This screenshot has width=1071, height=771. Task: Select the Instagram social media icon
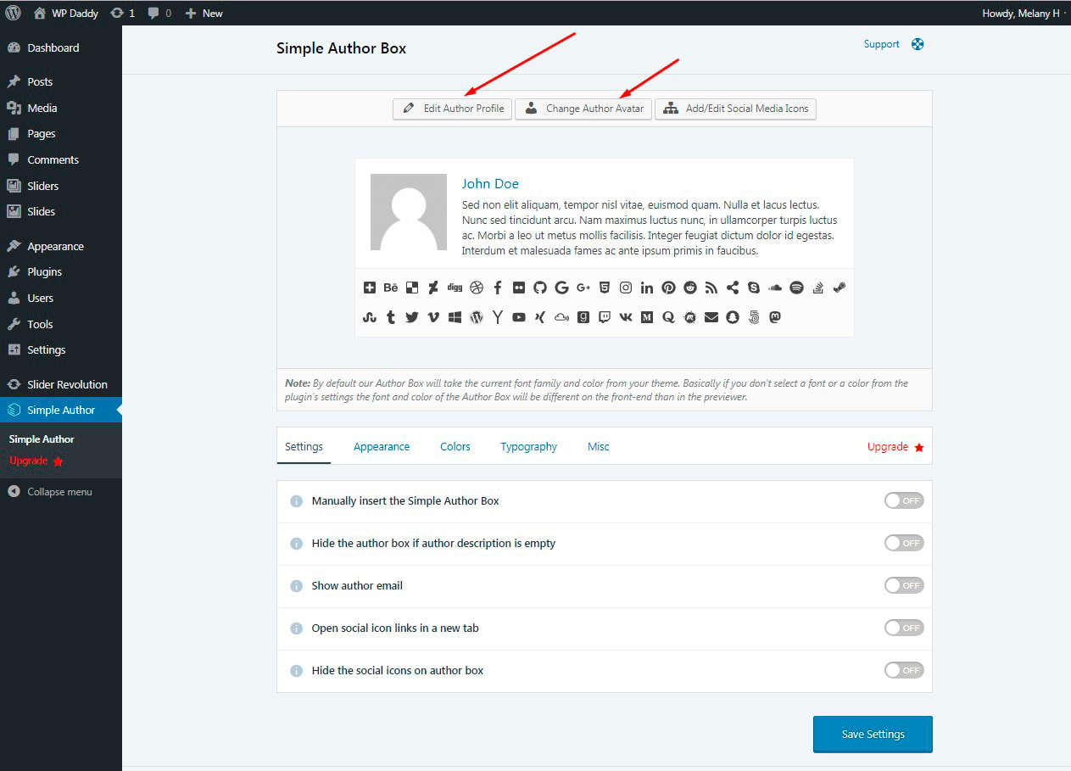[626, 288]
